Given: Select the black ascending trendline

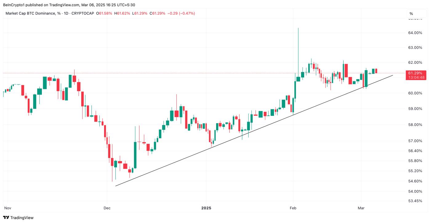Looking at the screenshot, I should [254, 131].
